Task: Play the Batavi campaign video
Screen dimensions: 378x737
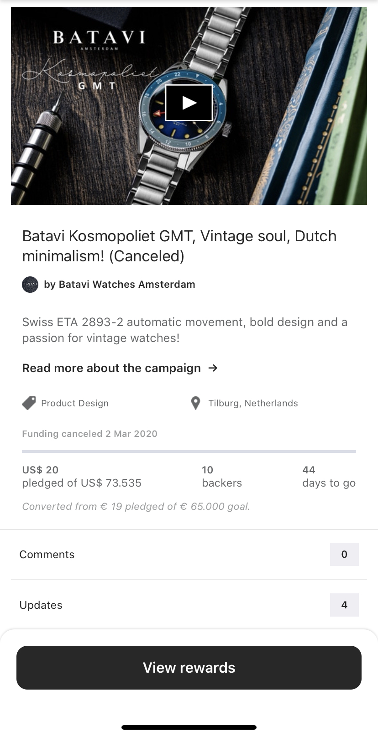Action: tap(189, 103)
